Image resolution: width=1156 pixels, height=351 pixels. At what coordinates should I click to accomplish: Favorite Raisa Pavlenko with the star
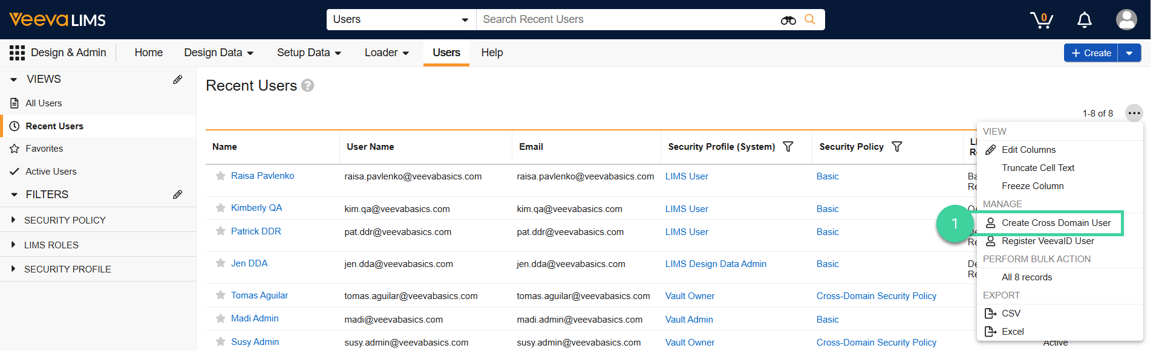click(221, 176)
